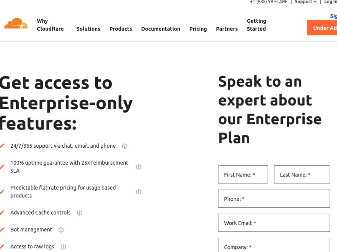Screen dimensions: 337x252
Task: Go to the Documentation nav item
Action: 161,29
